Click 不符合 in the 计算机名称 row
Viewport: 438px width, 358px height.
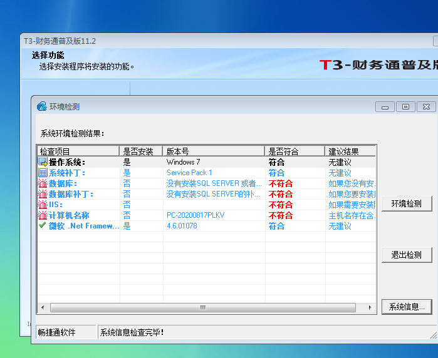pyautogui.click(x=281, y=215)
